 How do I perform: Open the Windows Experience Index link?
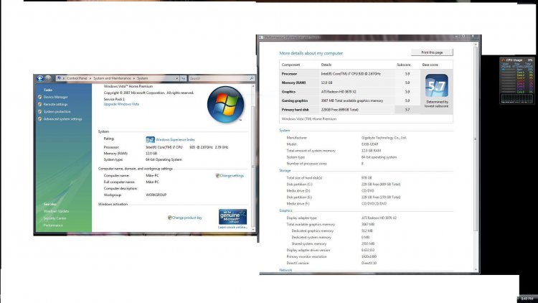[175, 140]
